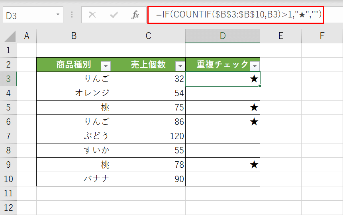Select the 桃 cell in row 5
The width and height of the screenshot is (343, 215).
(74, 107)
